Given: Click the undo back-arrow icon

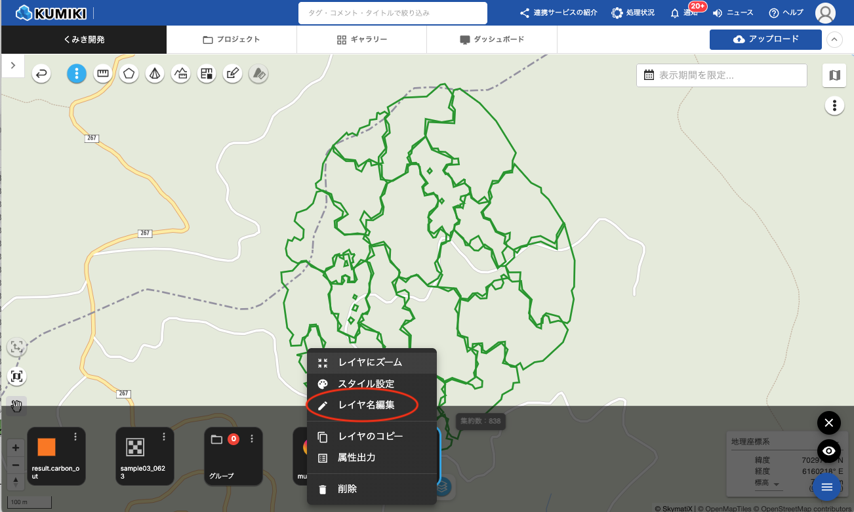Looking at the screenshot, I should (42, 74).
